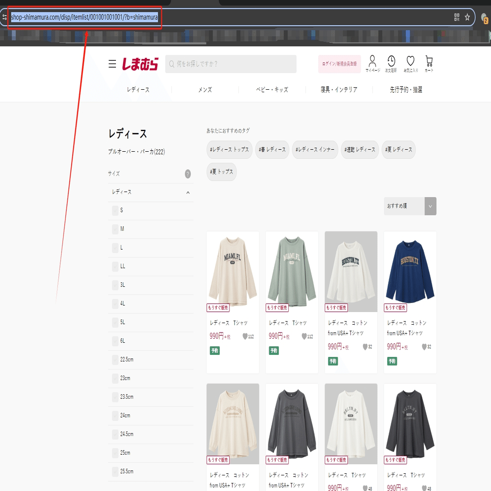Check the 23cm size checkbox
491x491 pixels.
click(115, 378)
